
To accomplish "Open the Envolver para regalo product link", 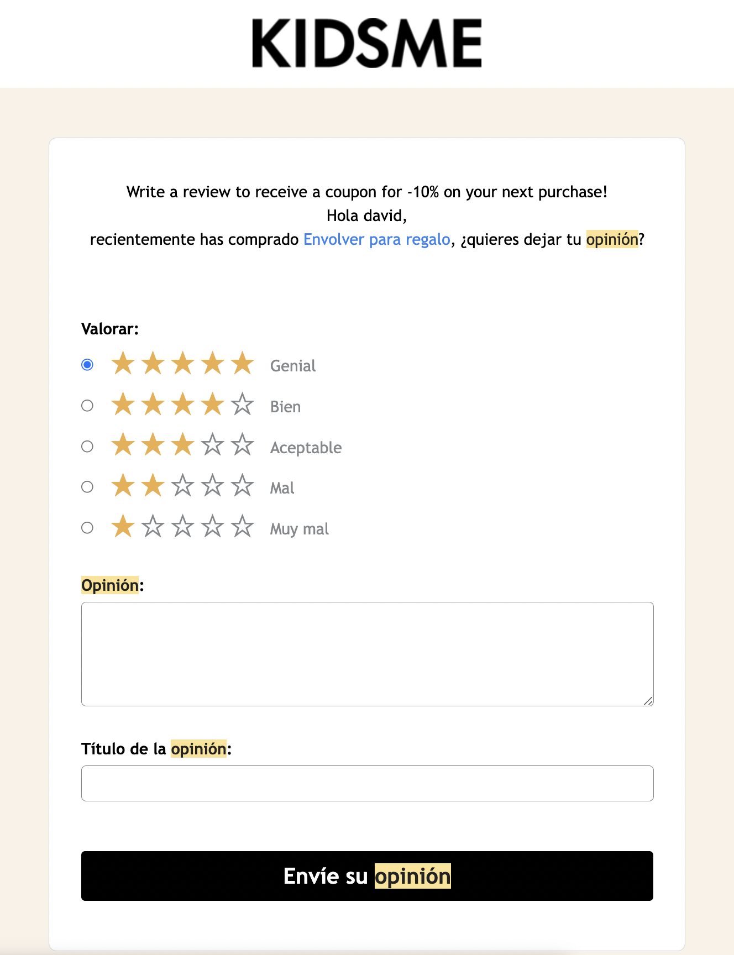I will 377,239.
